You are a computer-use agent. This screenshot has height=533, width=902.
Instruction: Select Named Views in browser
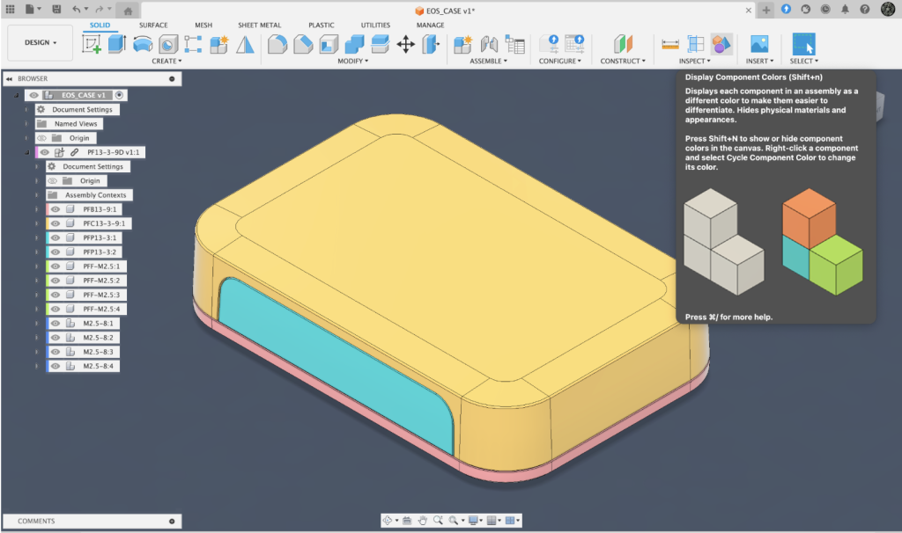click(76, 123)
